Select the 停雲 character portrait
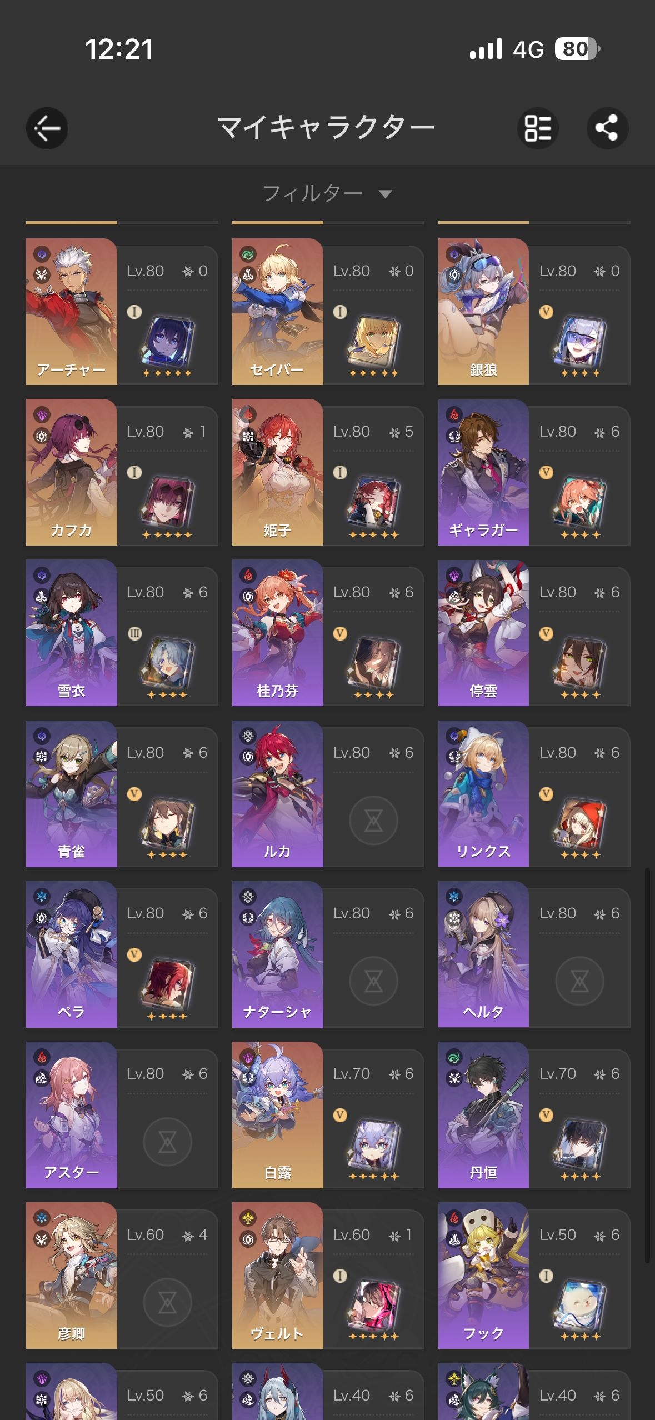Screen dimensions: 655x1420 (483, 633)
